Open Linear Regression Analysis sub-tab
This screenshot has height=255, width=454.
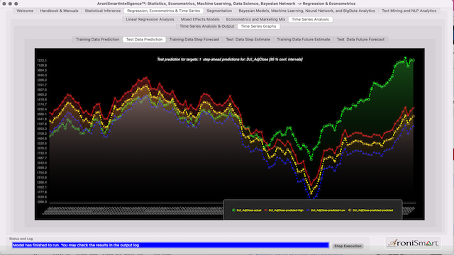coord(150,19)
